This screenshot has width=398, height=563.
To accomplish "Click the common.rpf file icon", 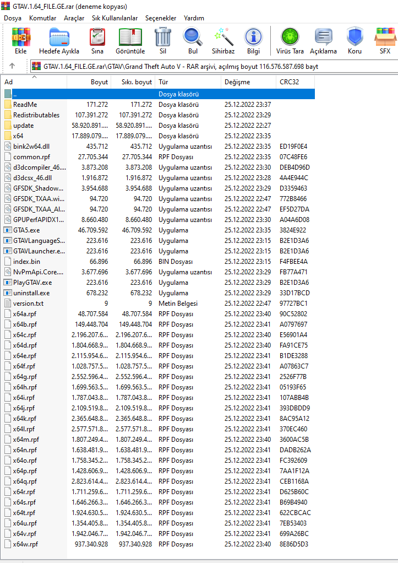I will 8,157.
